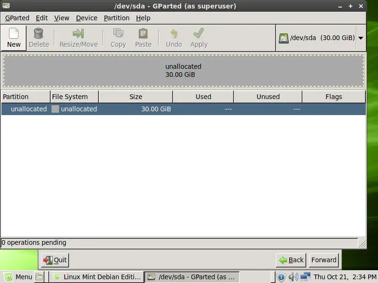Click the hard disk icon beside /dev/sda

tap(283, 38)
